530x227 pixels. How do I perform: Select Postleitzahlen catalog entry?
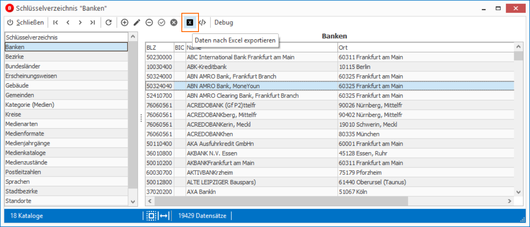(x=66, y=172)
